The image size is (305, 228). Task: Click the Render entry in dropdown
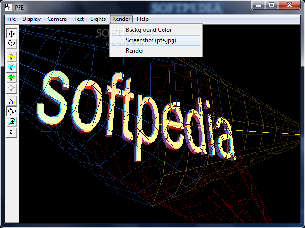[156, 51]
